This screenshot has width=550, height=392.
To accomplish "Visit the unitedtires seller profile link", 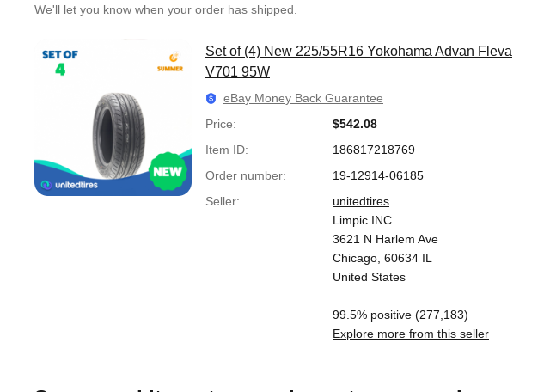I will click(360, 201).
